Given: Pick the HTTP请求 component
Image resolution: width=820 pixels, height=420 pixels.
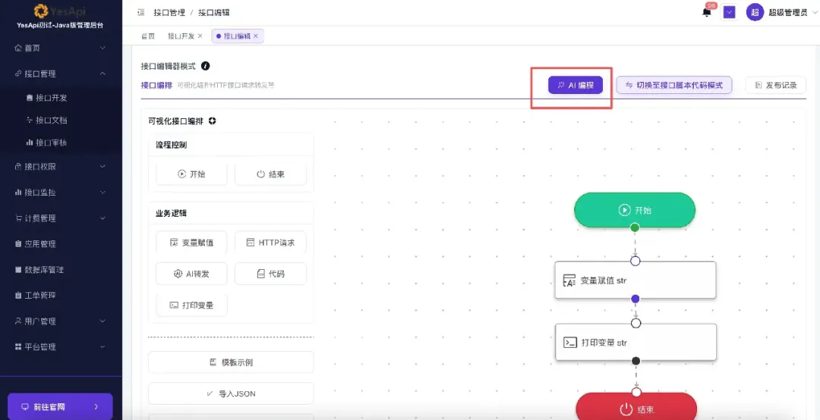Looking at the screenshot, I should pos(270,243).
